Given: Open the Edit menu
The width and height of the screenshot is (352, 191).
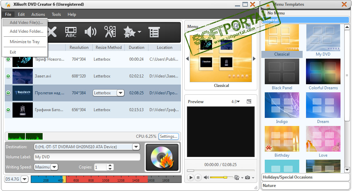Looking at the screenshot, I should pyautogui.click(x=21, y=14).
